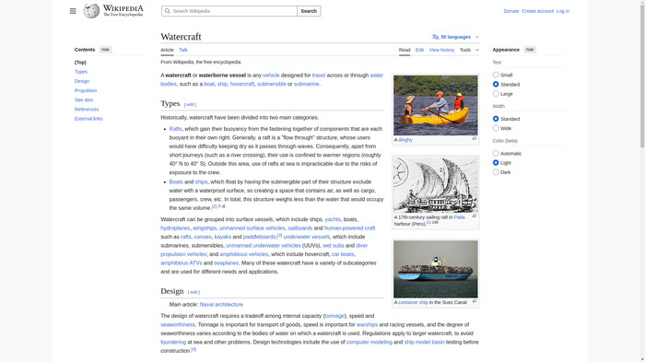
Task: Follow the container ship caption link
Action: [413, 302]
